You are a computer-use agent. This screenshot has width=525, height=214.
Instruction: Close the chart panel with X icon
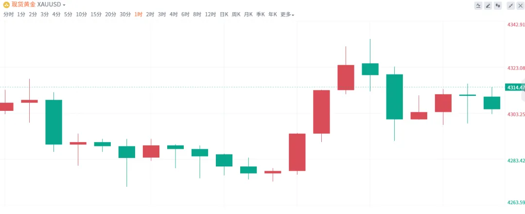pos(520,5)
